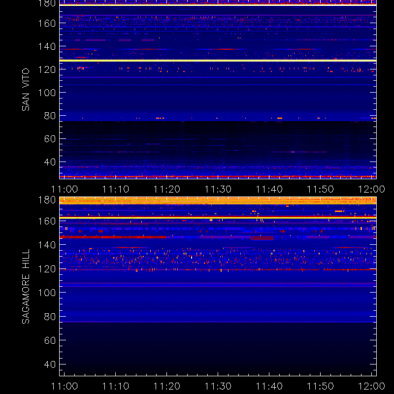The image size is (394, 394).
Task: Click the SAGAMORE HILL vertical axis label
Action: pos(26,287)
